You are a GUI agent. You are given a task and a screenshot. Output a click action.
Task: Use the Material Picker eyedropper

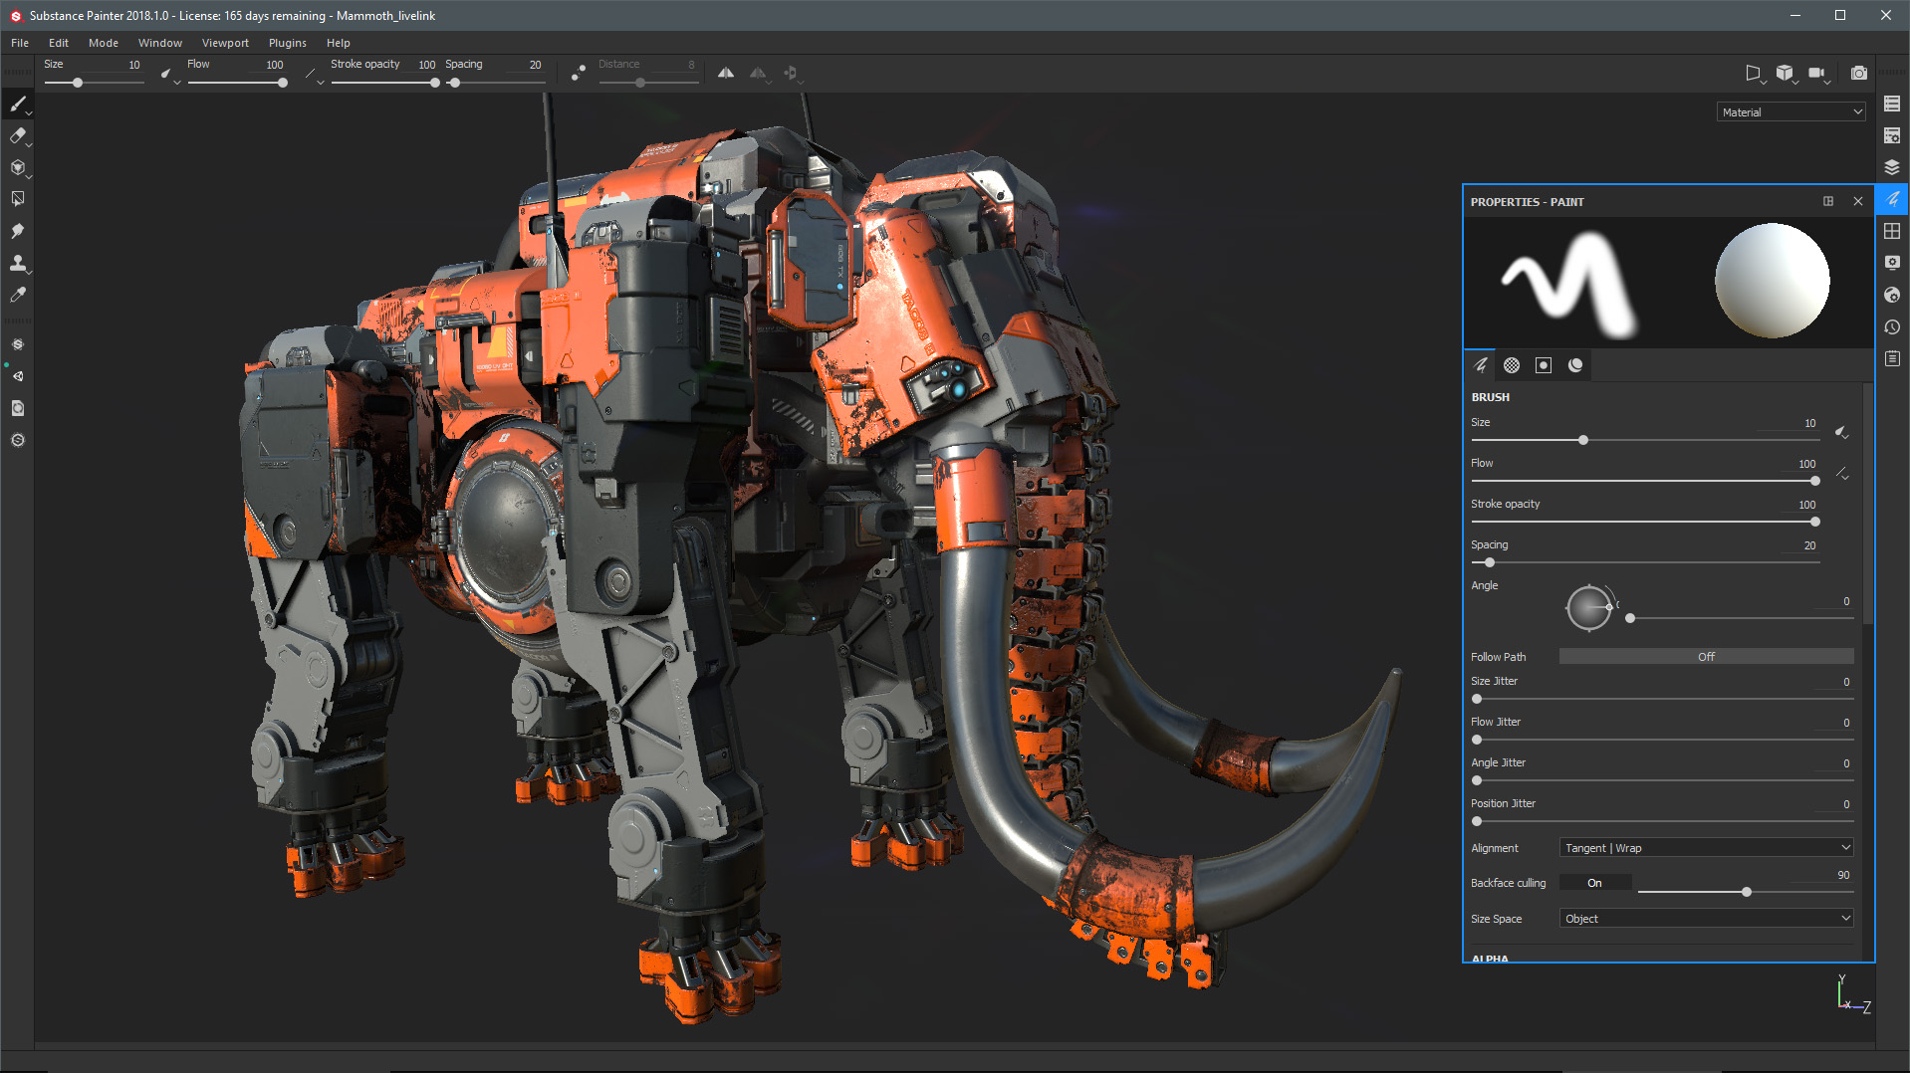pos(18,295)
